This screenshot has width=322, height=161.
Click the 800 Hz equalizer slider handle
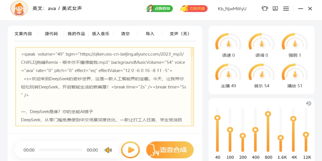pos(268,114)
